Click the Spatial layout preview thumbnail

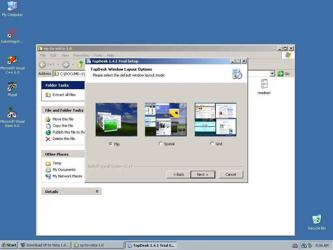166,119
